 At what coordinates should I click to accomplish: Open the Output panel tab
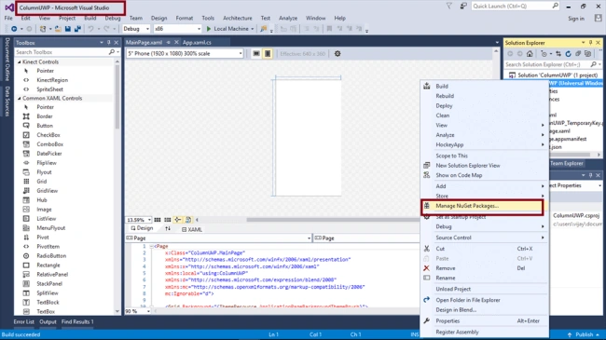[48, 321]
